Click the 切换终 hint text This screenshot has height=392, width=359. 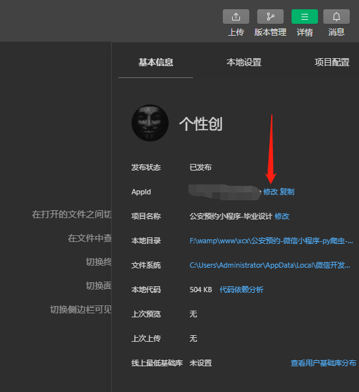coord(99,262)
